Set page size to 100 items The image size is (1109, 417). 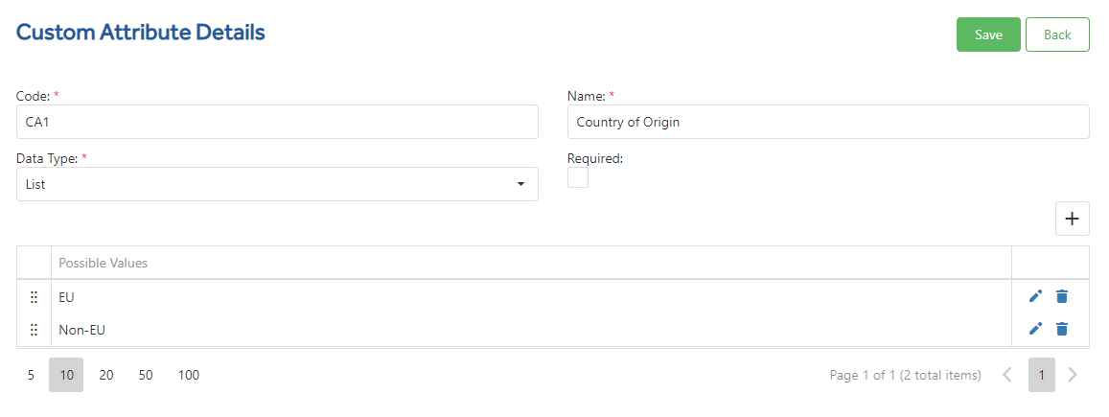point(189,376)
